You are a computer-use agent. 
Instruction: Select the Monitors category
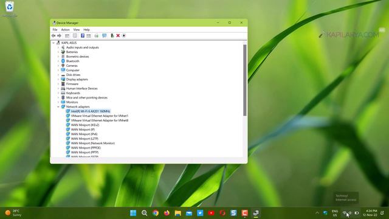[72, 102]
